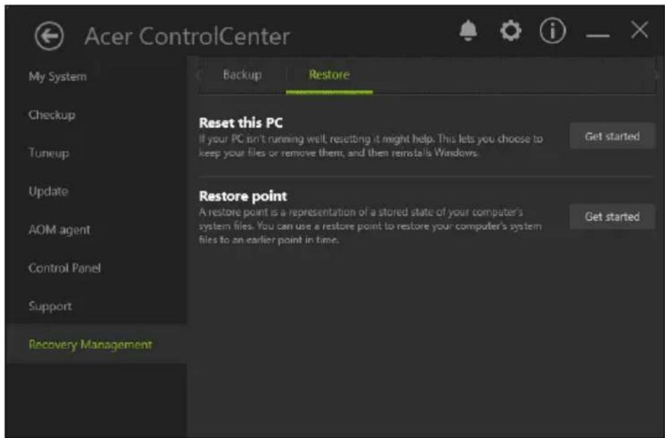Click the Reset this PC heading
Viewport: 665px width, 438px height.
pos(241,123)
